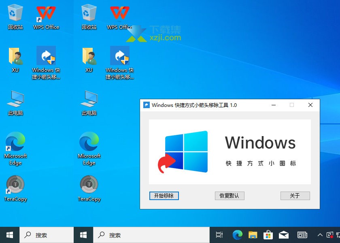Select TeraCopy icon without shortcut arrow
This screenshot has height=243, width=340.
(89, 189)
